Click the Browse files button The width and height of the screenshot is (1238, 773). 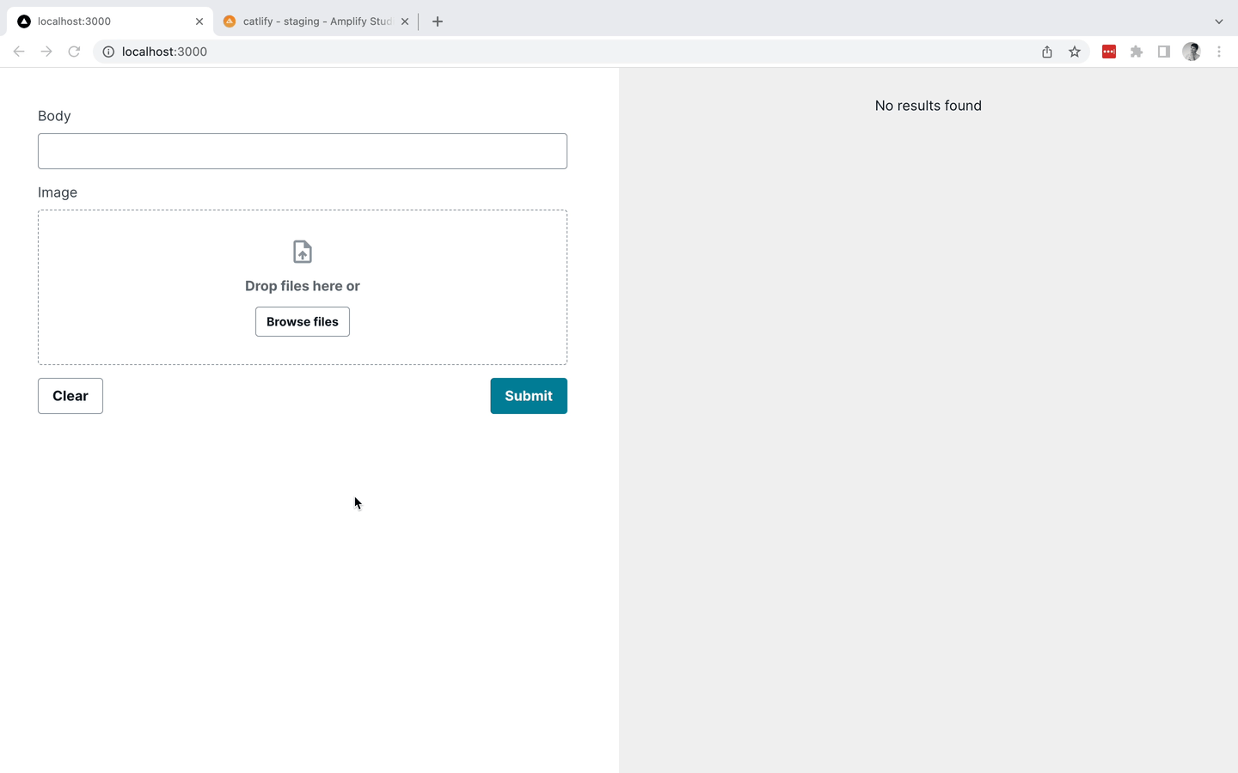click(x=302, y=321)
